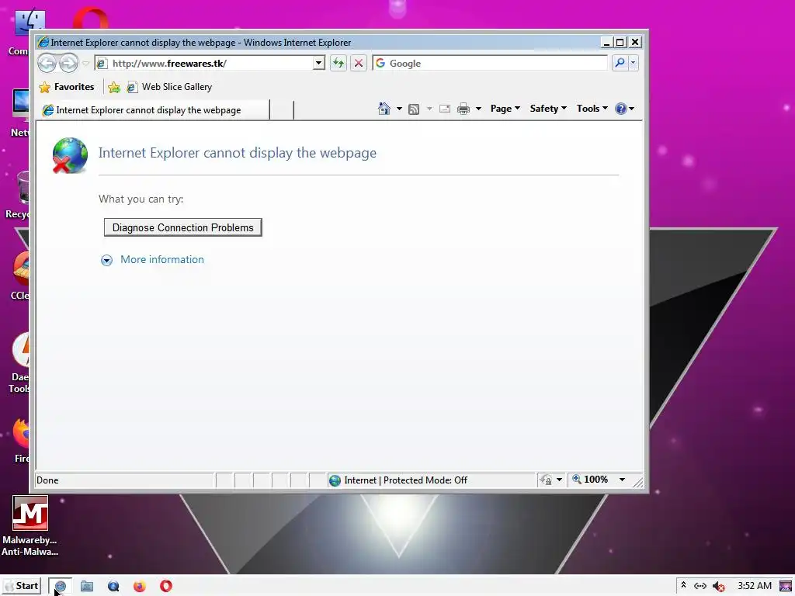Click the Internet Explorer taskbar button

[x=61, y=587]
